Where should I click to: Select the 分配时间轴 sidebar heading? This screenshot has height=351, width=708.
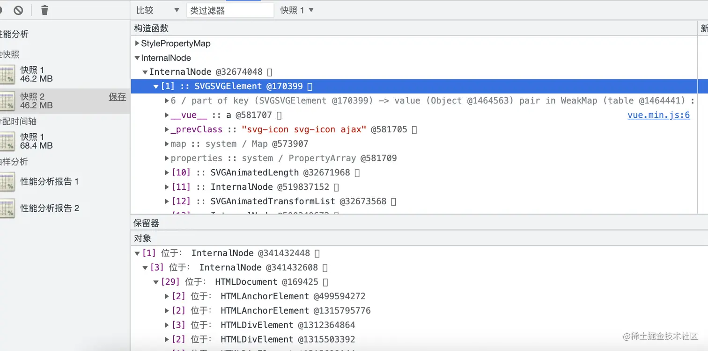click(18, 122)
